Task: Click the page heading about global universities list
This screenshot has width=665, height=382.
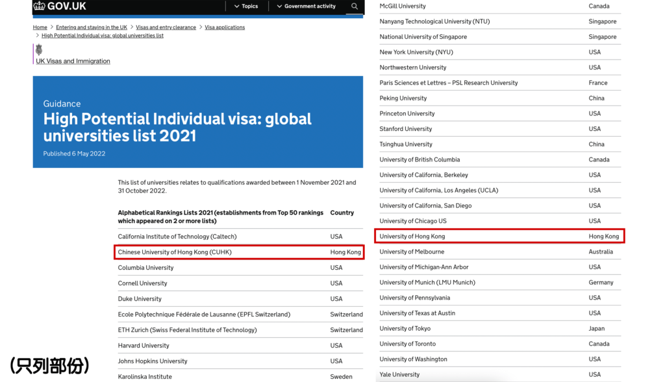Action: click(177, 128)
